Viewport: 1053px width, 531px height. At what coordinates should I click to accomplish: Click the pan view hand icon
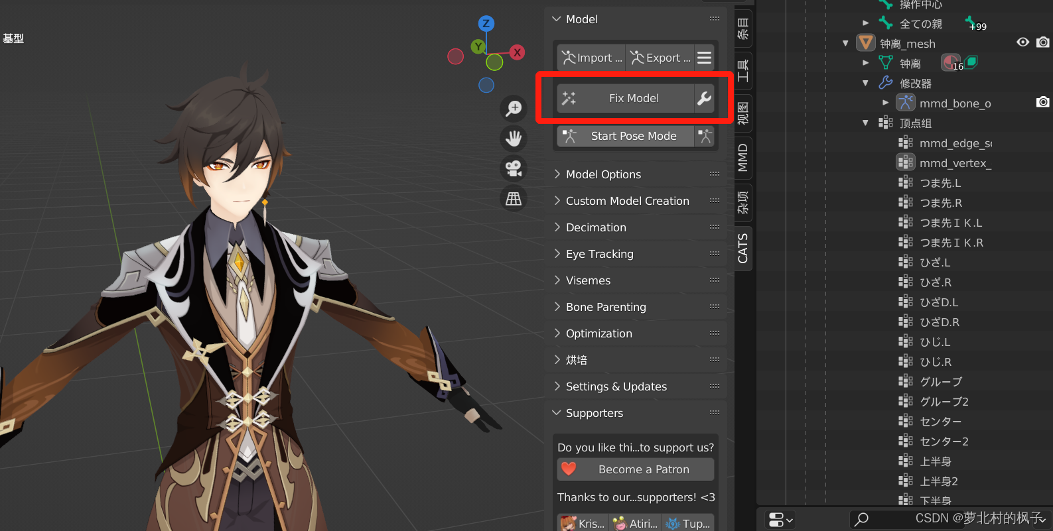(514, 139)
